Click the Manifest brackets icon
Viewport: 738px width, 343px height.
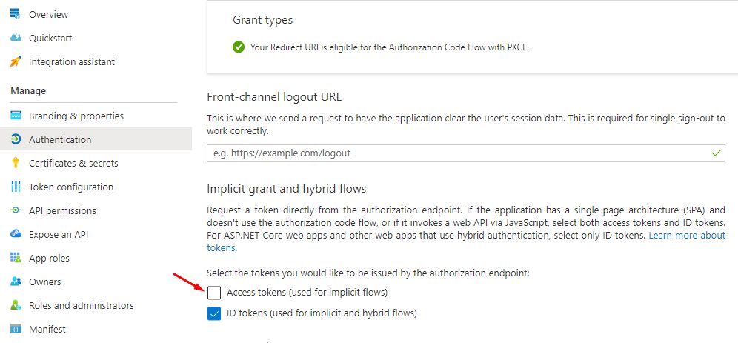(16, 329)
